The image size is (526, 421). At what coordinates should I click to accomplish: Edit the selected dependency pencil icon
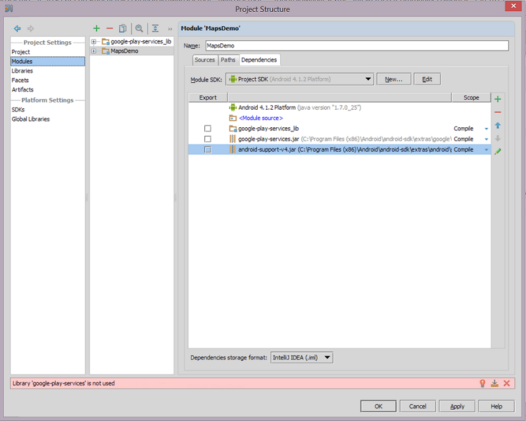[498, 151]
